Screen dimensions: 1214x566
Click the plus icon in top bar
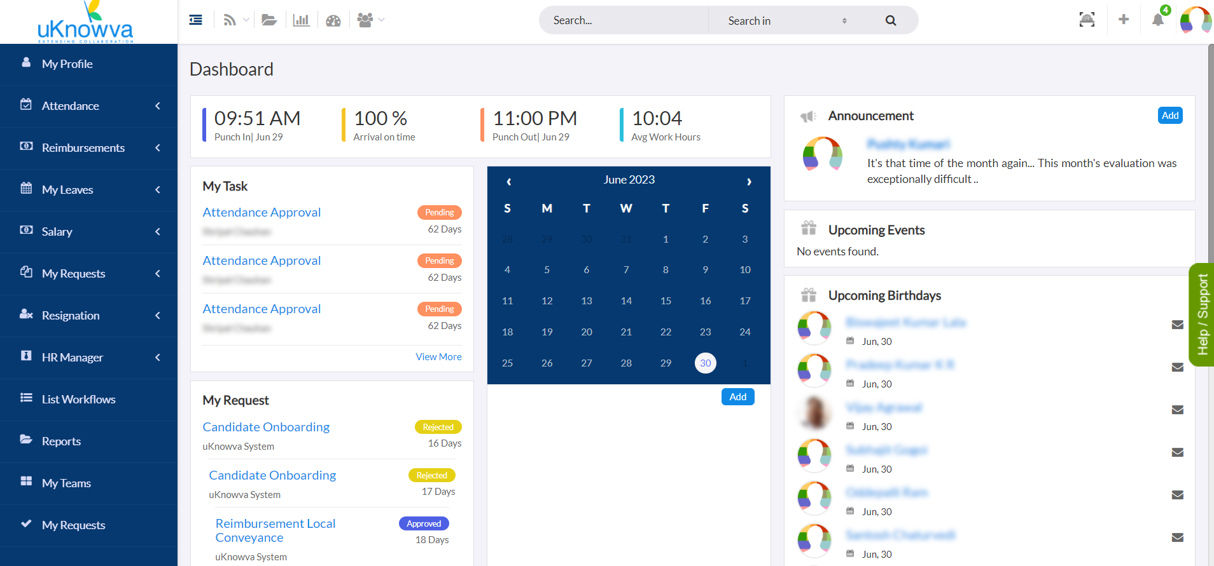(1124, 20)
